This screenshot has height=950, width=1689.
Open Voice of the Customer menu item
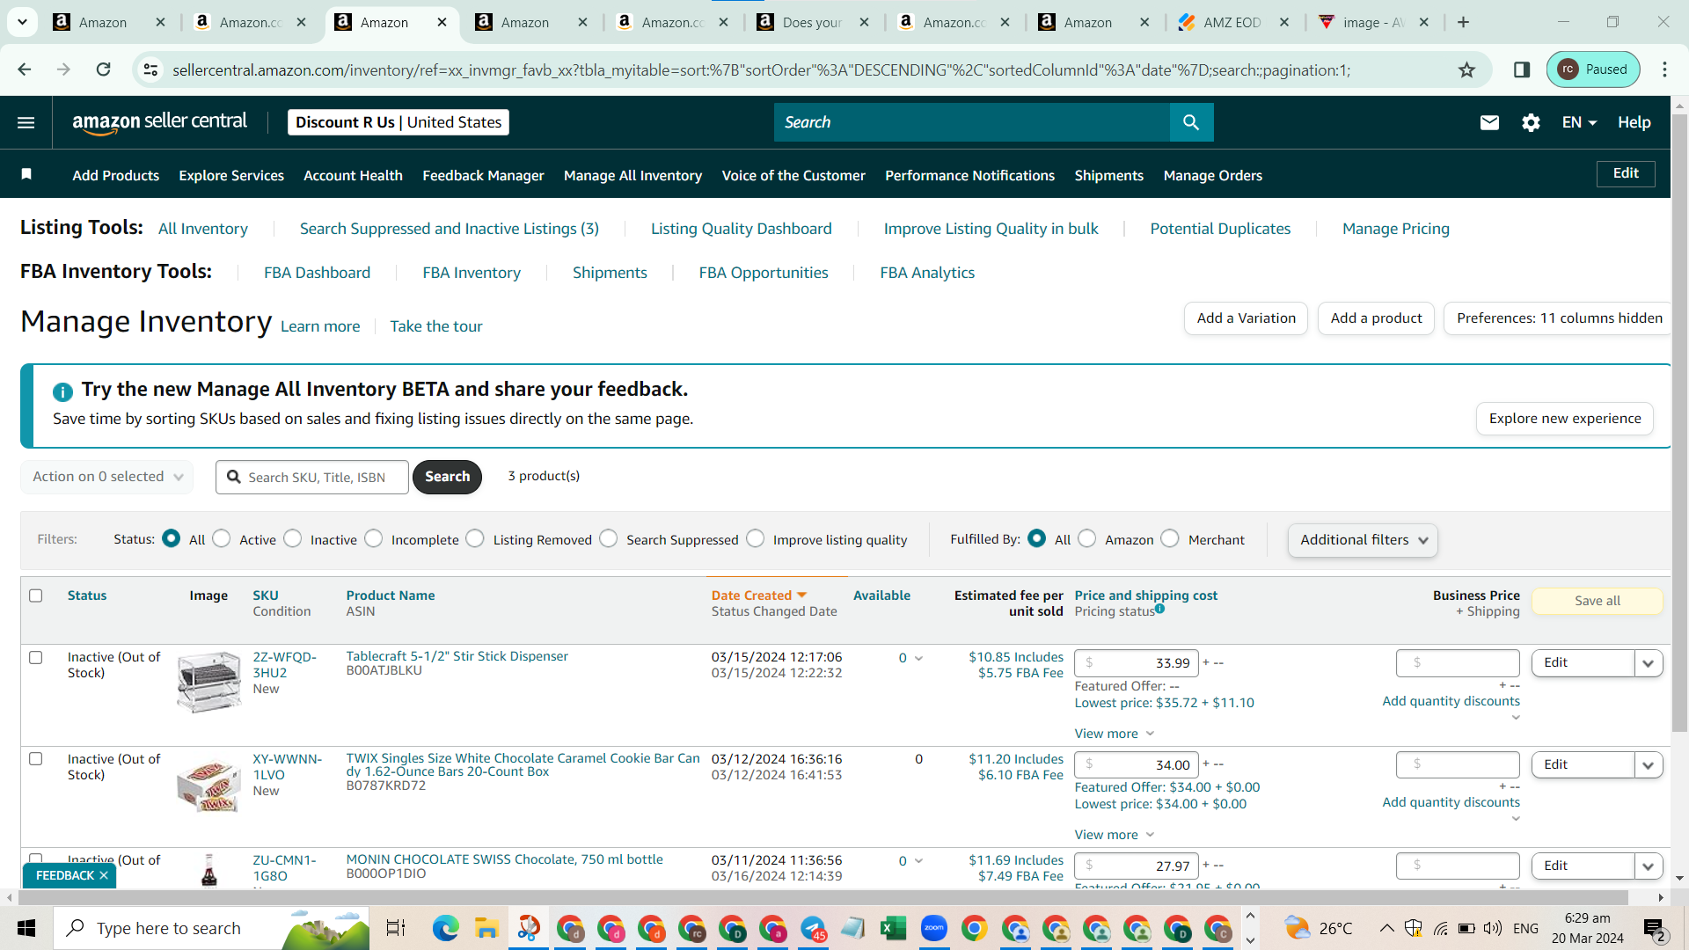point(793,175)
